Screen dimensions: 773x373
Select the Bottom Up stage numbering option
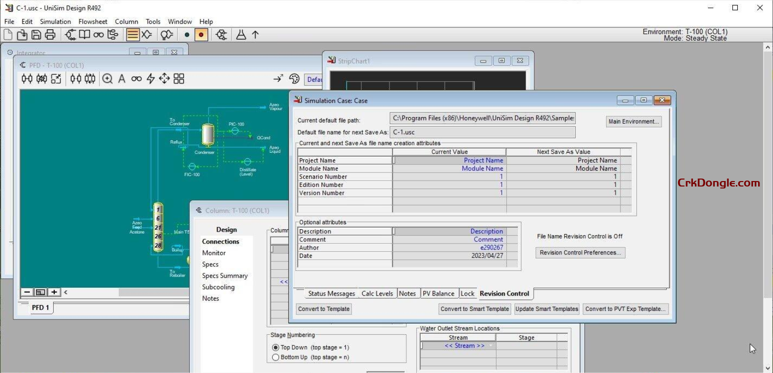click(x=276, y=357)
